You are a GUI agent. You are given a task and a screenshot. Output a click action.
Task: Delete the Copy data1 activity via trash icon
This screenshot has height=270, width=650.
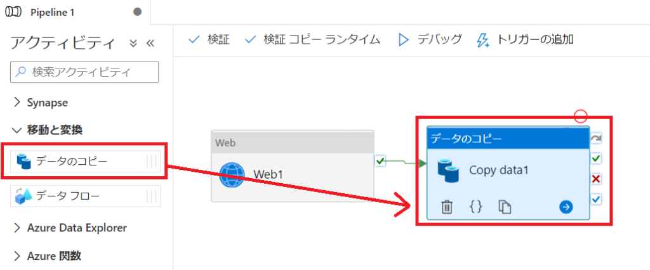coord(447,207)
